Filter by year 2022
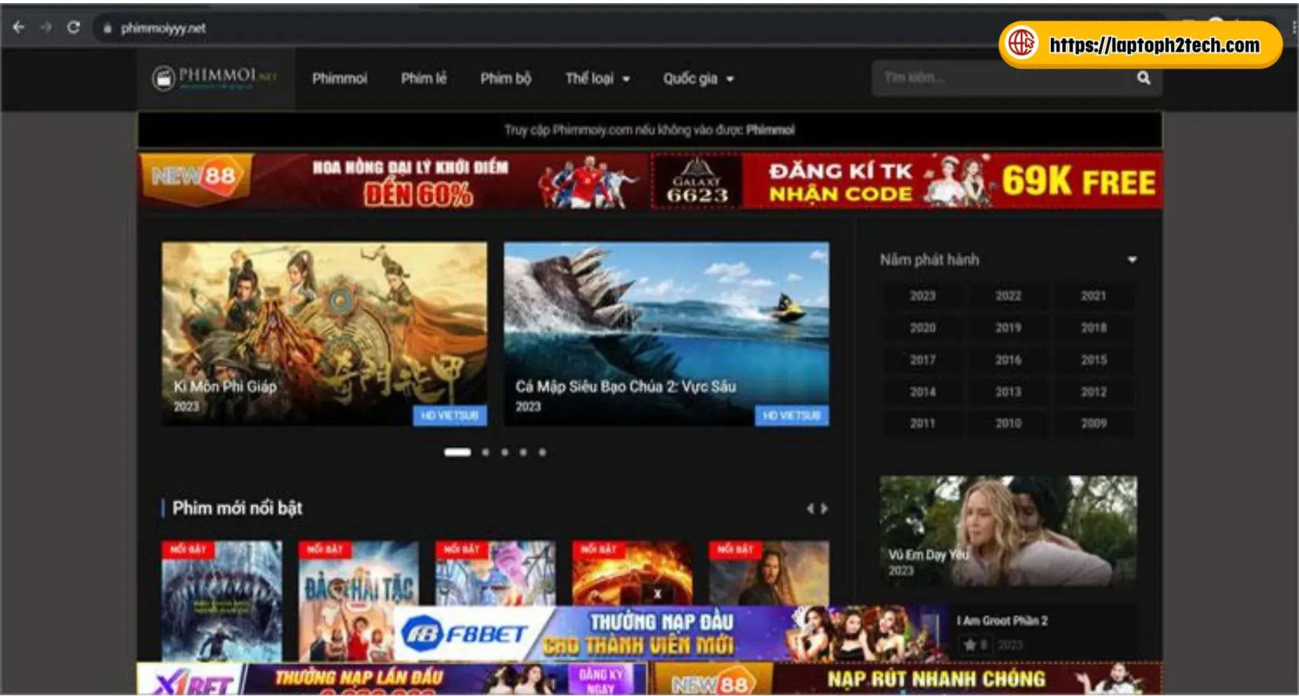 1008,296
